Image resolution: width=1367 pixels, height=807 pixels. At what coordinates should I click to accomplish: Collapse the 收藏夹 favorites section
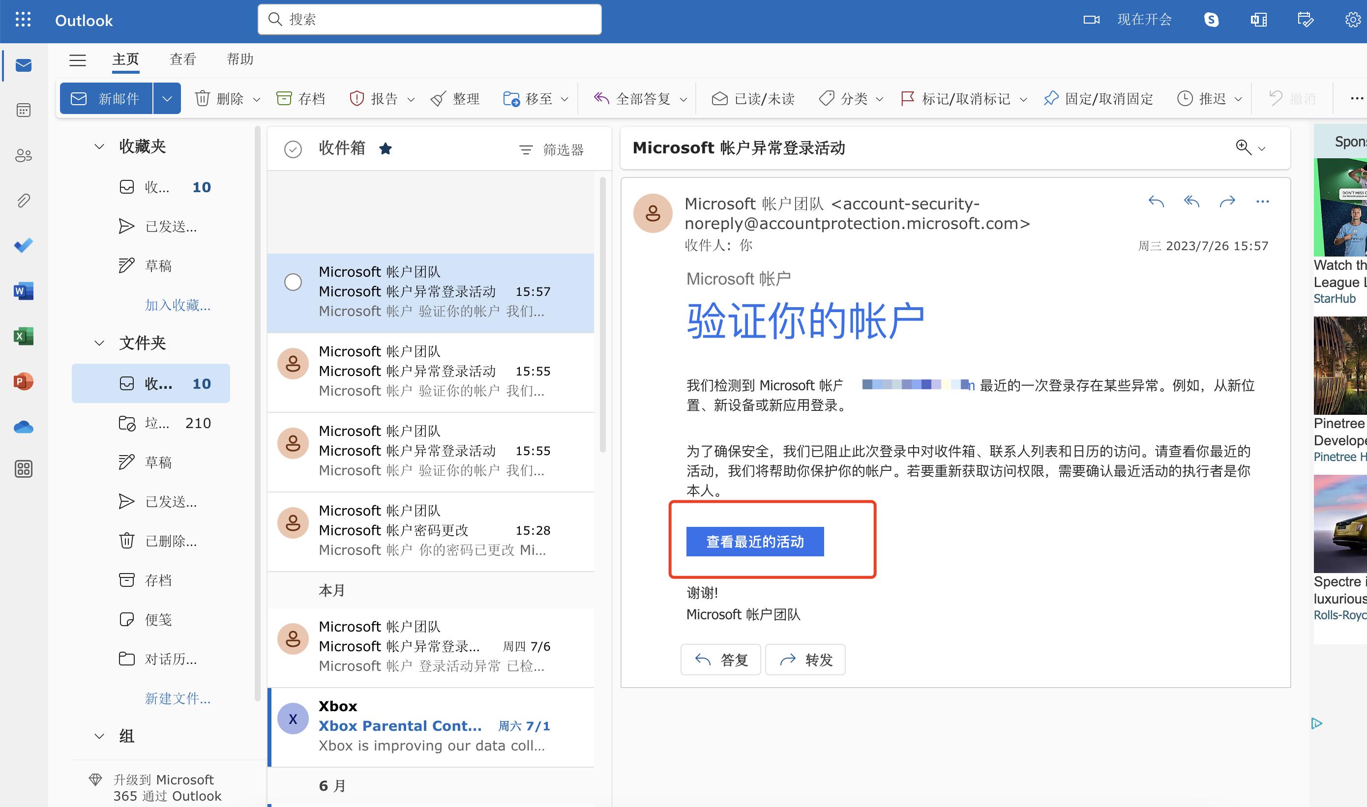(x=99, y=146)
